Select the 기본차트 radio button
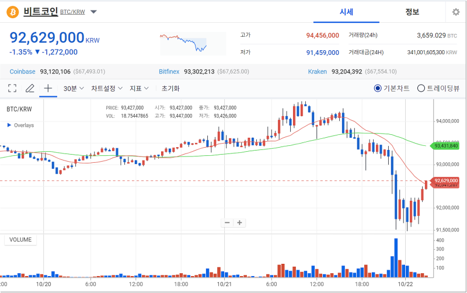This screenshot has height=293, width=467. coord(378,89)
